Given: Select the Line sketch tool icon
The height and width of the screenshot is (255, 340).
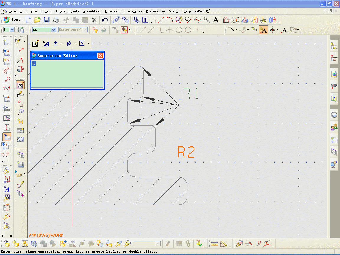Looking at the screenshot, I should (x=161, y=20).
